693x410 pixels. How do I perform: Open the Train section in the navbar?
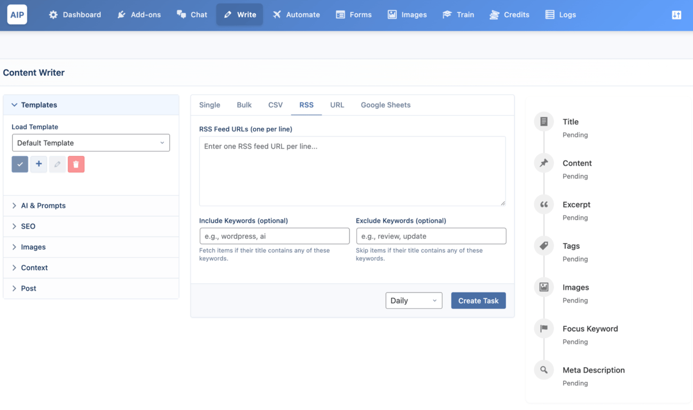pos(458,14)
